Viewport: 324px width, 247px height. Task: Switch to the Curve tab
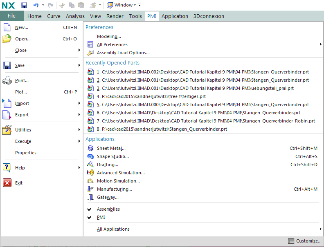pos(54,16)
